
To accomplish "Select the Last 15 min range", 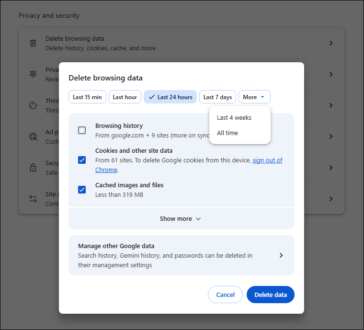I will 87,97.
